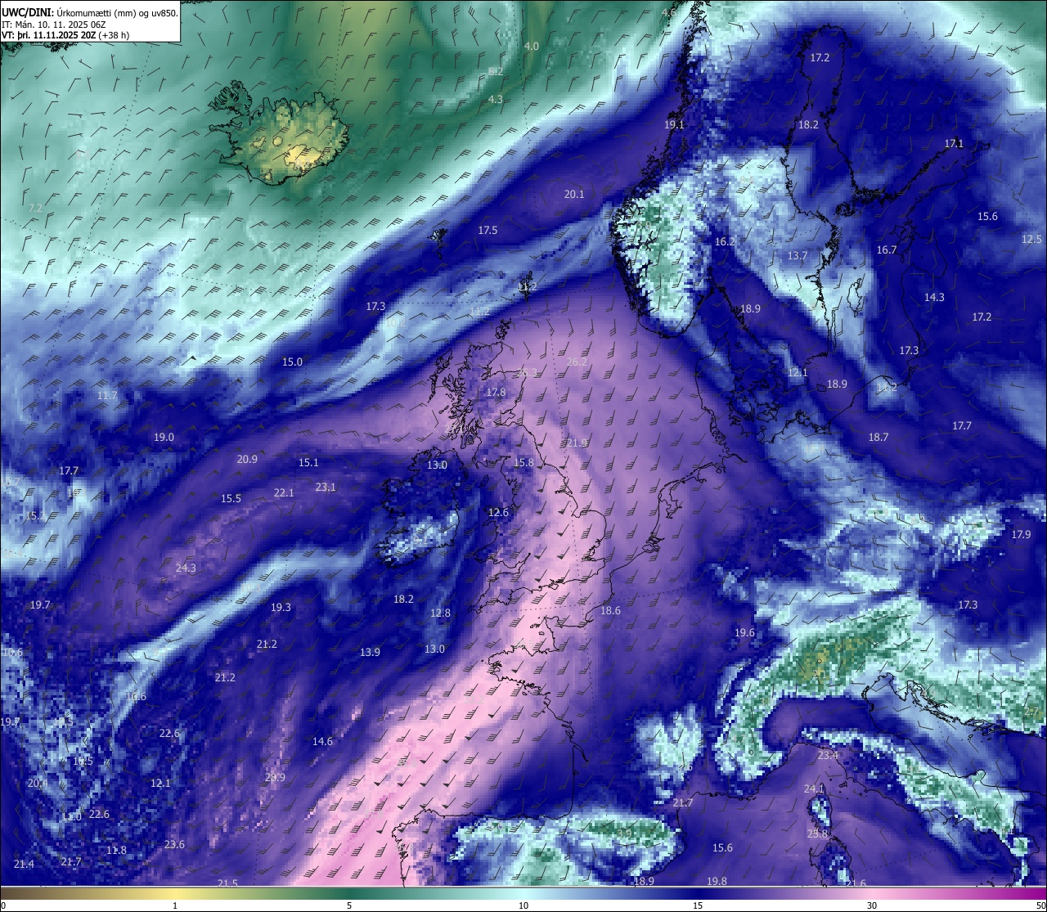Click the 15.8 value on the map

[523, 462]
